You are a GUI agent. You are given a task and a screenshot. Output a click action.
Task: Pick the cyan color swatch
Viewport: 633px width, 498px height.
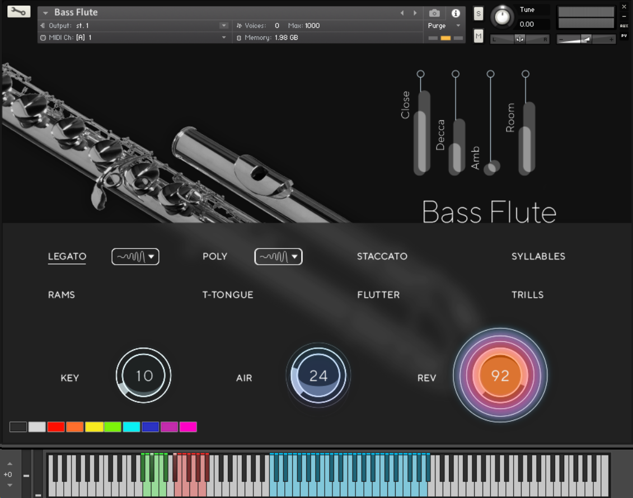pyautogui.click(x=132, y=427)
